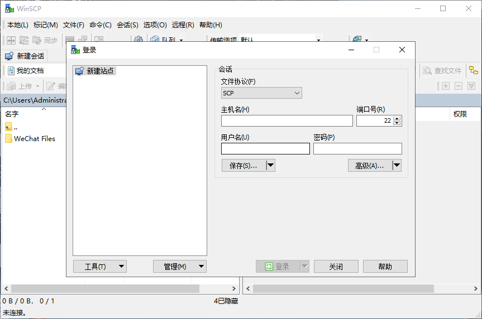Open the 命令(C) menu
The image size is (482, 319).
point(101,25)
